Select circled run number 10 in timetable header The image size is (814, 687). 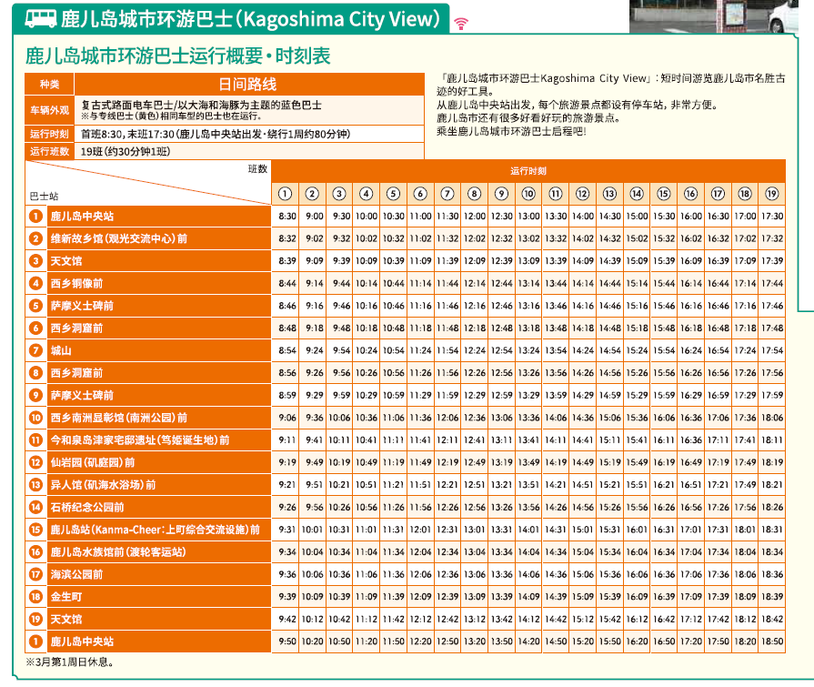coord(529,194)
